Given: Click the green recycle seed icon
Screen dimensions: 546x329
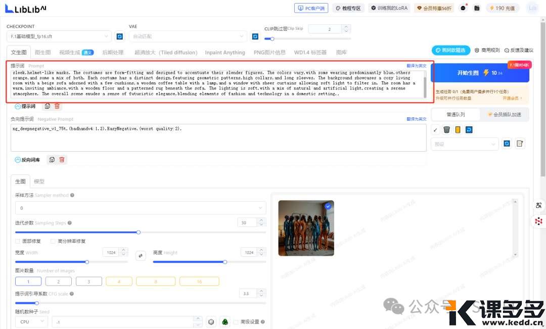Looking at the screenshot, I should pyautogui.click(x=225, y=321).
